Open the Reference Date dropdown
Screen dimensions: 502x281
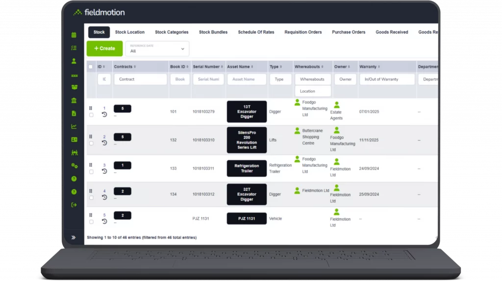tap(157, 49)
